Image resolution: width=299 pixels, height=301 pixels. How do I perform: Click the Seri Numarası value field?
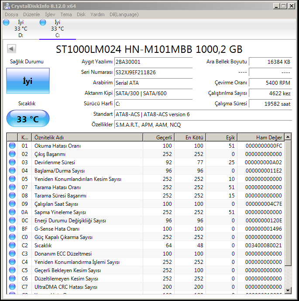coord(153,72)
